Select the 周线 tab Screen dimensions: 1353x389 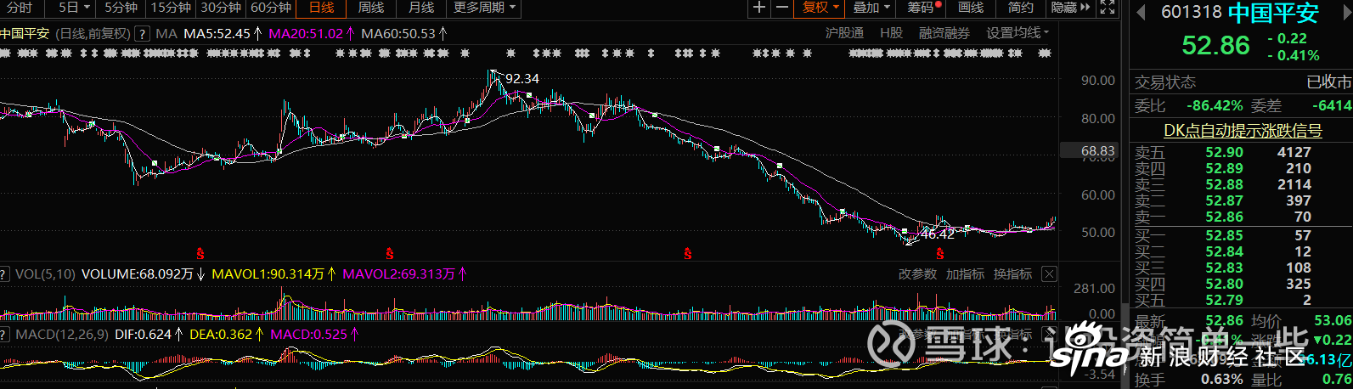pos(371,8)
